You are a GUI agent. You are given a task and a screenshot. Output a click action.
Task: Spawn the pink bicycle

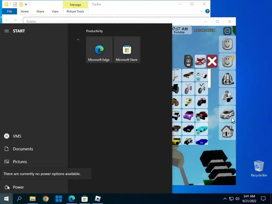(x=188, y=88)
